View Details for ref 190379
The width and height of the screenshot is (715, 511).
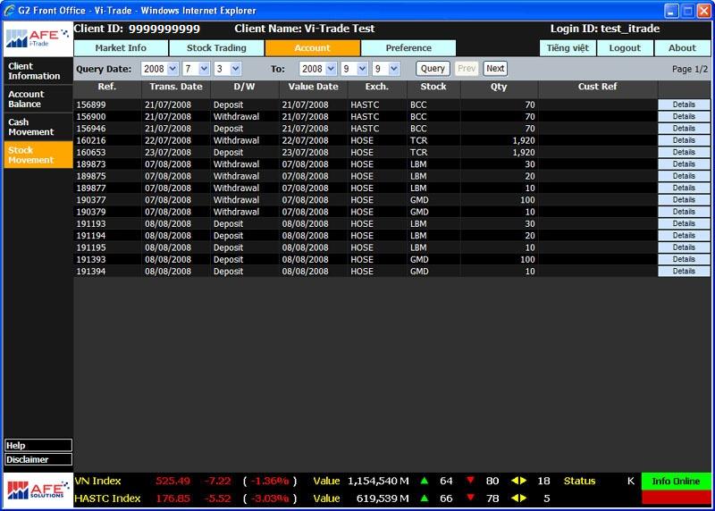[x=684, y=212]
